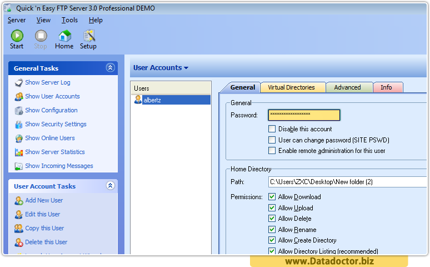Image resolution: width=430 pixels, height=267 pixels.
Task: Enable User can change password checkbox
Action: click(272, 140)
